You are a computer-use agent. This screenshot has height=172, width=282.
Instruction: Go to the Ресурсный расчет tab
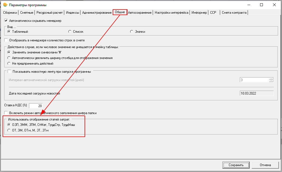[50, 13]
